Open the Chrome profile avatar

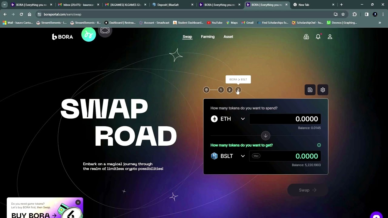[x=375, y=14]
